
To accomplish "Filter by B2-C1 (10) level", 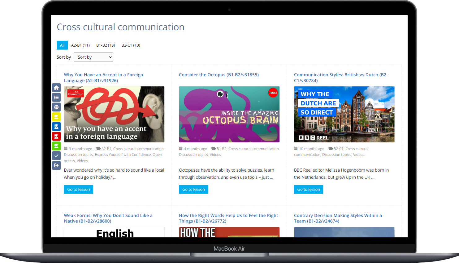I will click(131, 45).
